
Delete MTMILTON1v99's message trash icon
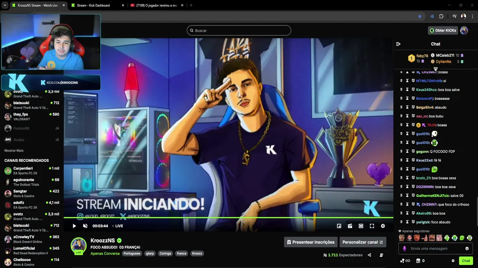[401, 81]
